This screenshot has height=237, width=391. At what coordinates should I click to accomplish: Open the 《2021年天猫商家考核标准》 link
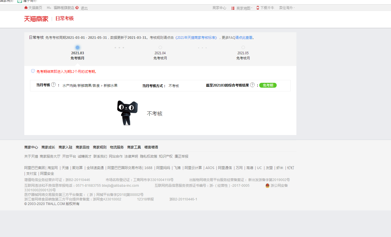(x=196, y=38)
